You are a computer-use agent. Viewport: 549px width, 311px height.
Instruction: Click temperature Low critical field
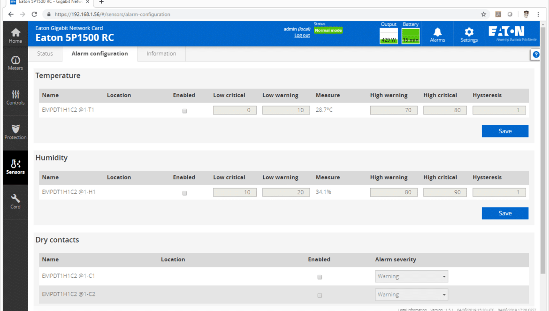(x=235, y=110)
